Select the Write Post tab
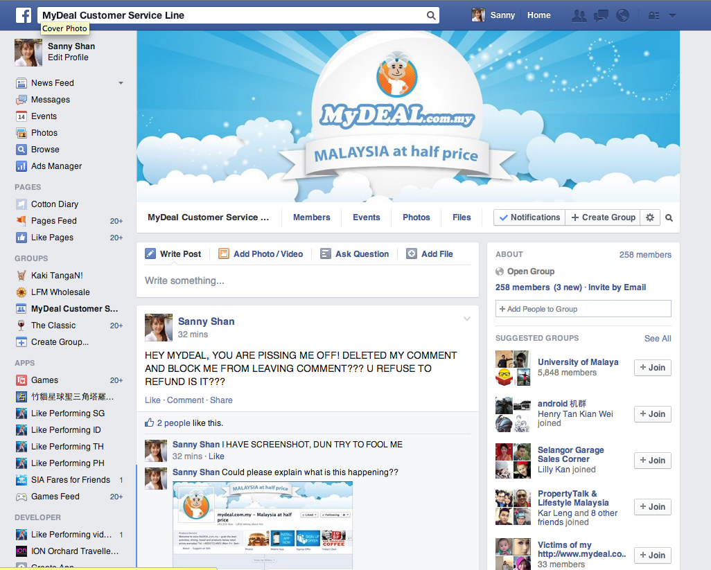Viewport: 711px width, 570px height. [x=173, y=254]
